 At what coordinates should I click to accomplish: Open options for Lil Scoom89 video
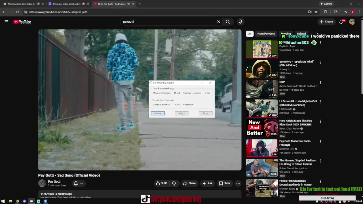tap(321, 102)
